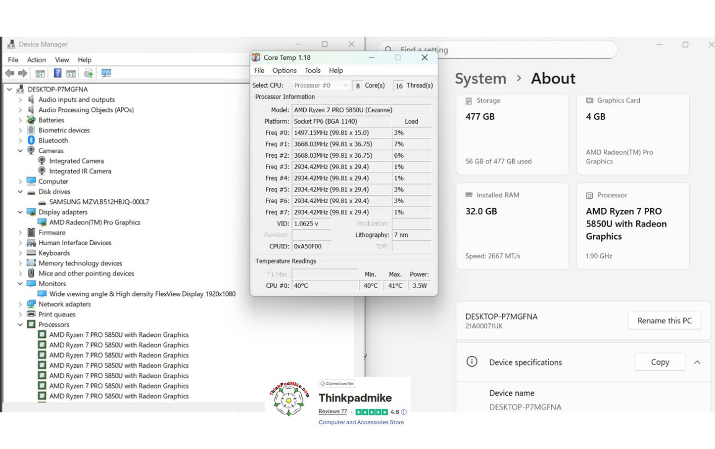Viewport: 715px width, 449px height.
Task: Click the Bluetooth icon in device tree
Action: click(x=31, y=140)
